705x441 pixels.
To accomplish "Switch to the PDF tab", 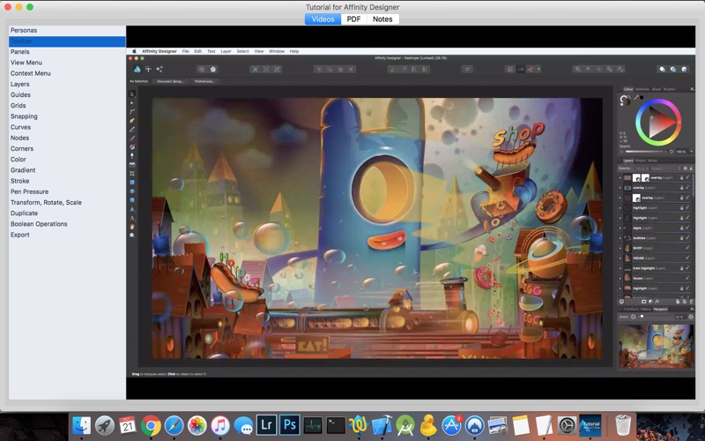I will 353,19.
